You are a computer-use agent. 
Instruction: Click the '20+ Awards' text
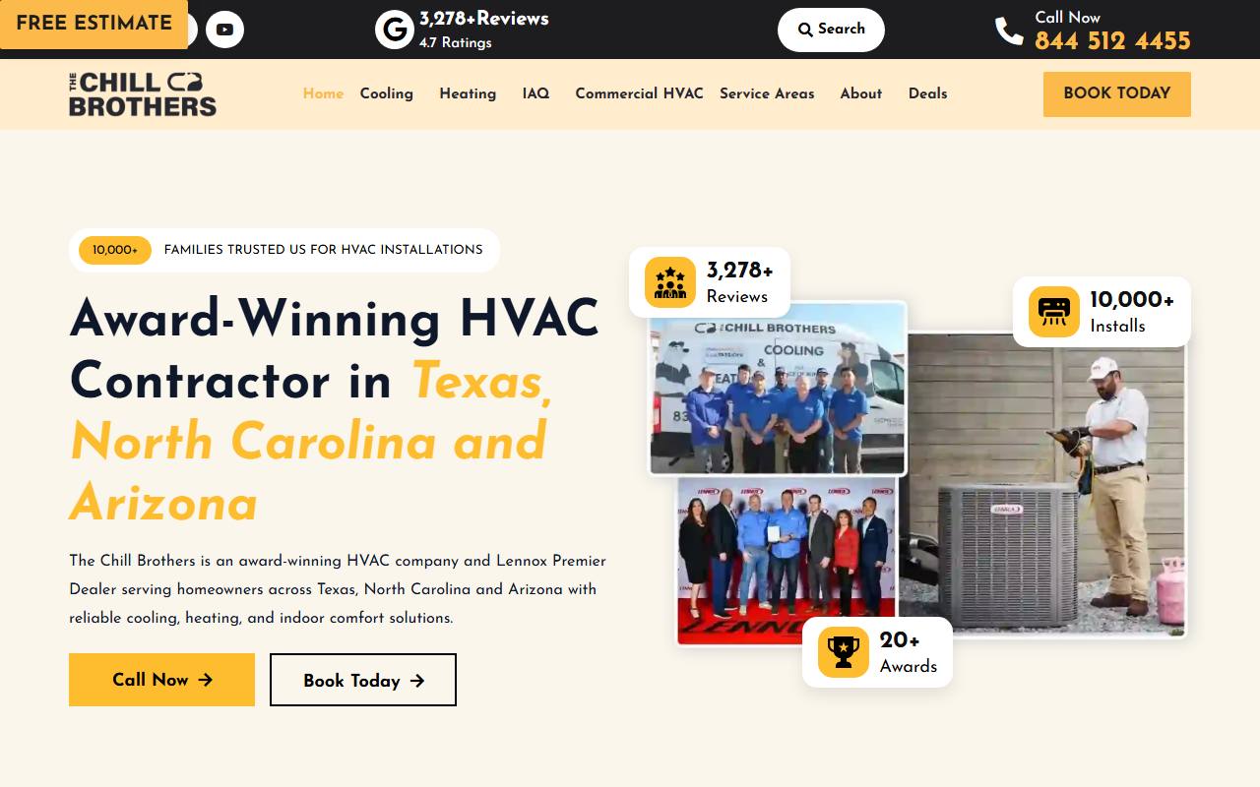point(908,653)
